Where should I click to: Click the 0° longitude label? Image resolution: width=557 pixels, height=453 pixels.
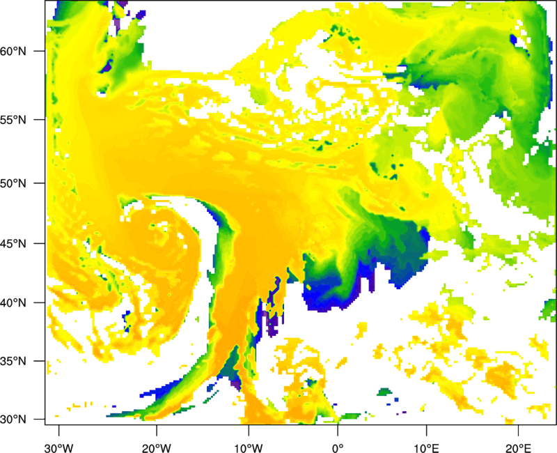(x=338, y=448)
